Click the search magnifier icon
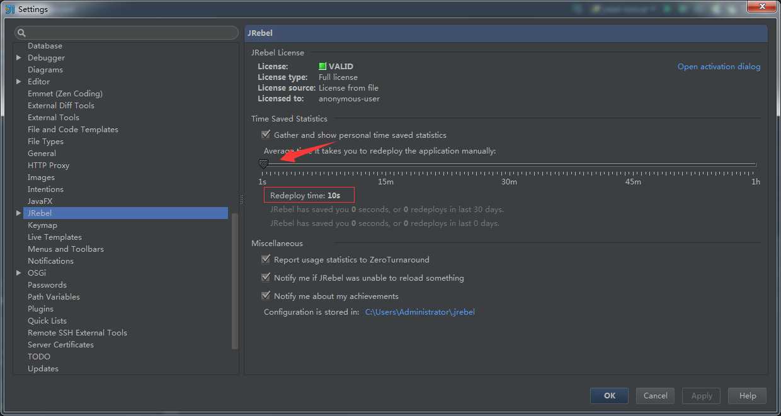Viewport: 781px width, 416px height. 21,33
